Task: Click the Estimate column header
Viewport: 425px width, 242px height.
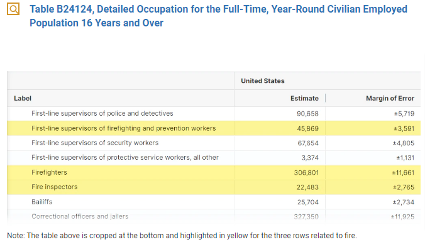Action: tap(304, 99)
